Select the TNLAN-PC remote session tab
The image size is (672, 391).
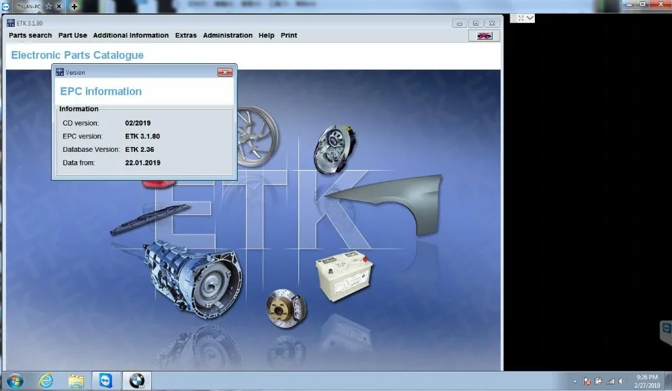click(28, 7)
